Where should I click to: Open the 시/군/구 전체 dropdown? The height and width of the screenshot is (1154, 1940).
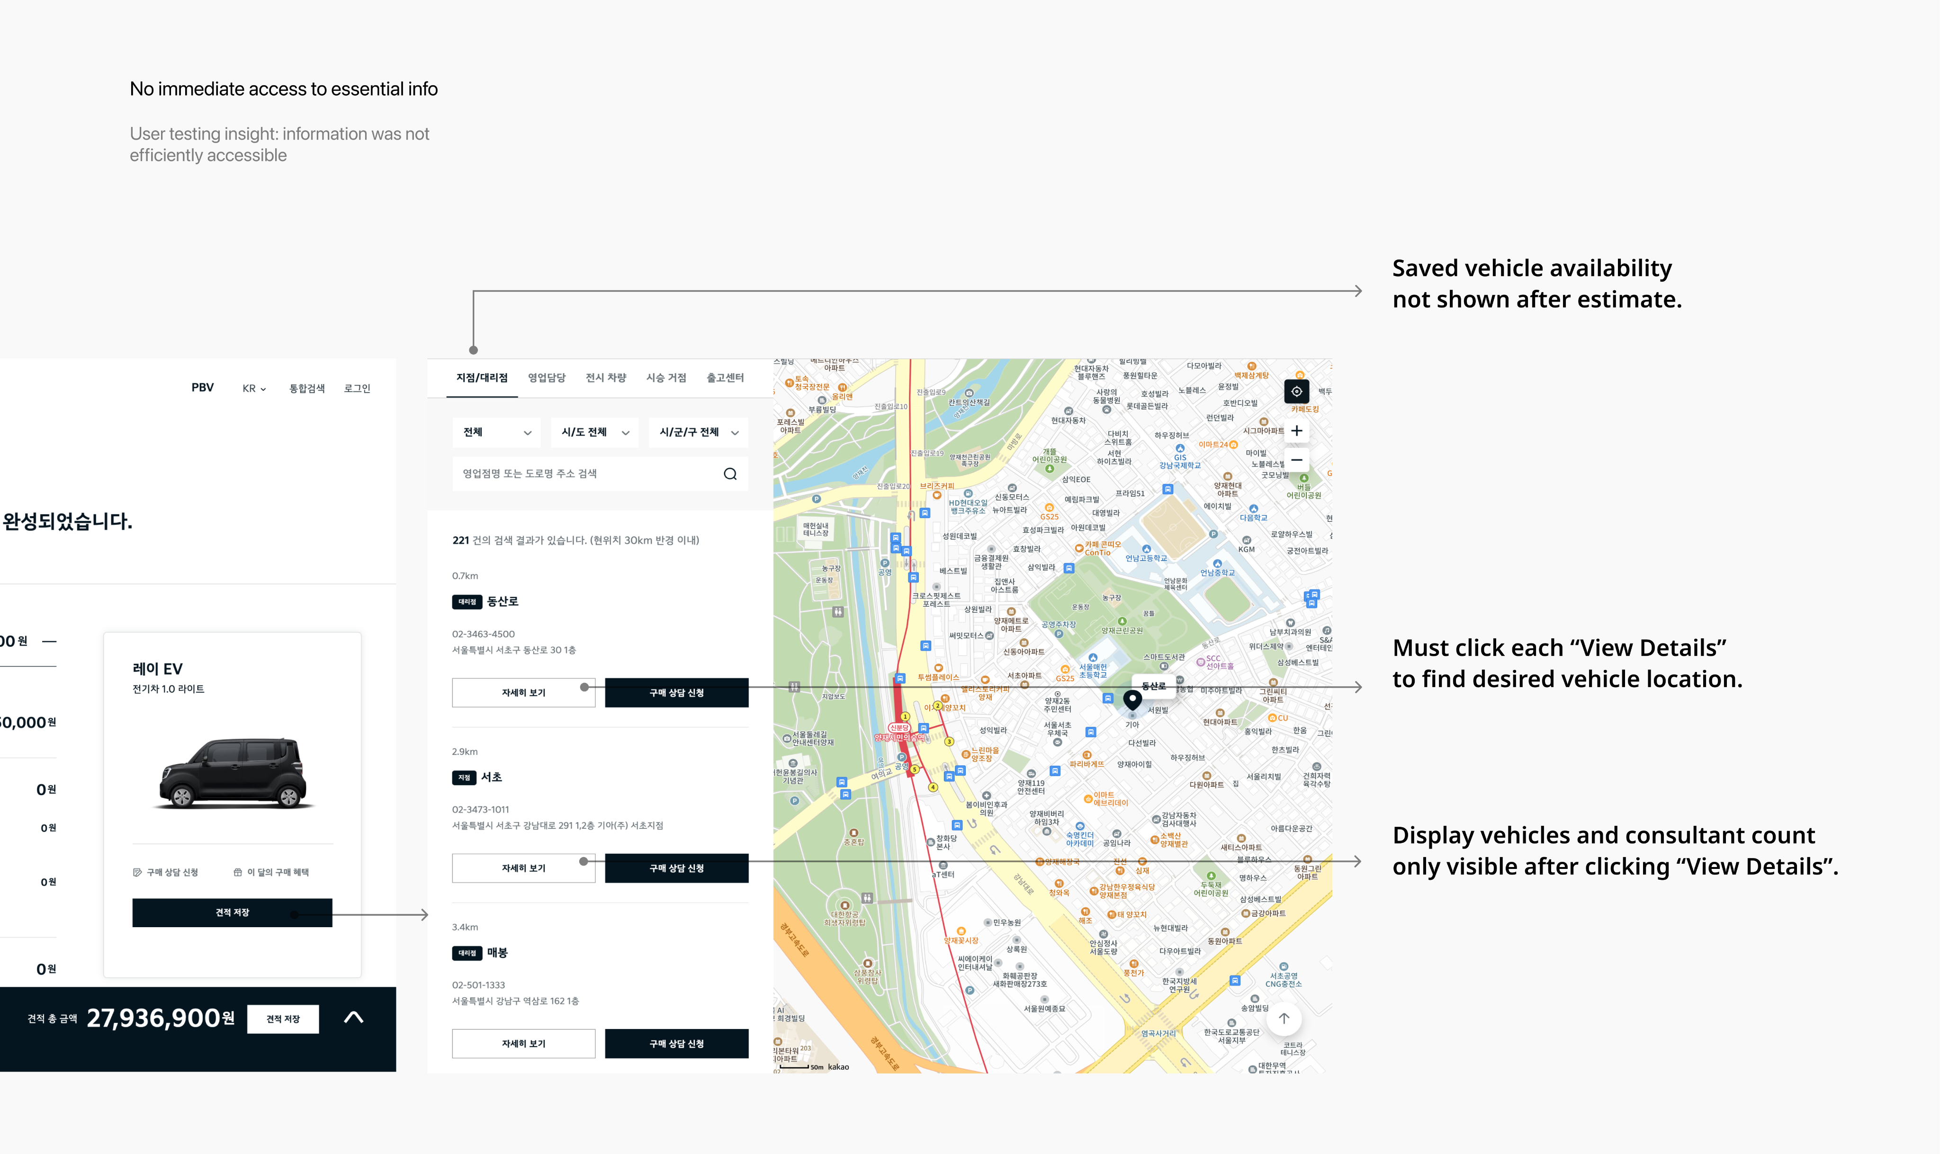(698, 432)
